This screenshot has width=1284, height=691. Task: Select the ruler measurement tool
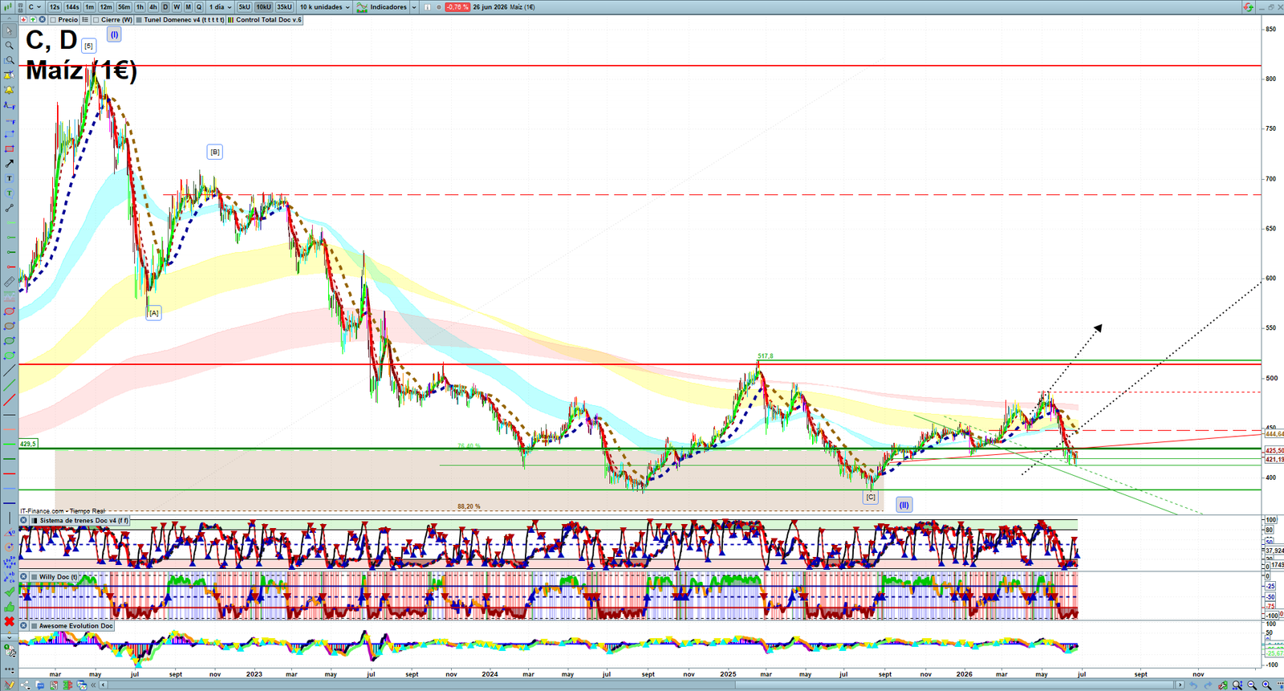pyautogui.click(x=9, y=282)
